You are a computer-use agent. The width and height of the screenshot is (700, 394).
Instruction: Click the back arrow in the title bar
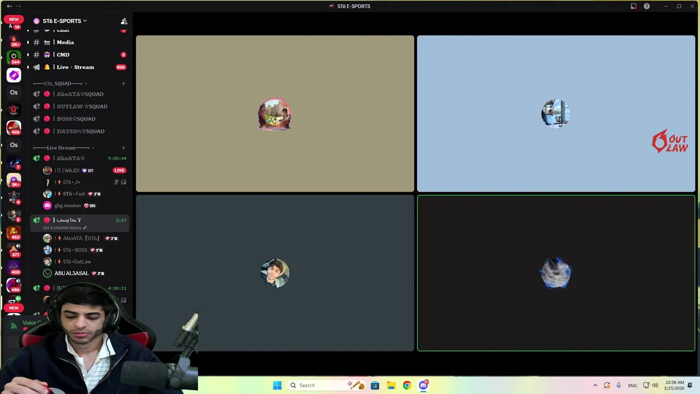point(9,6)
